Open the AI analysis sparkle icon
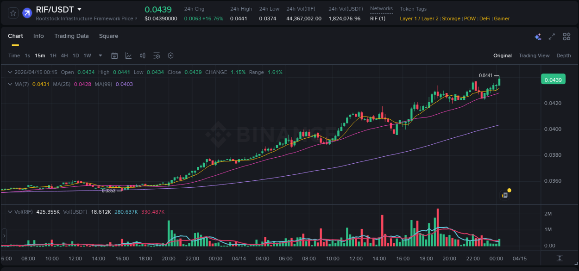Screen dimensions: 579x271 click(538, 37)
